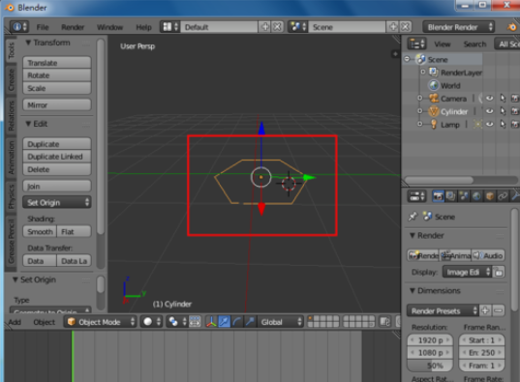The height and width of the screenshot is (382, 520).
Task: Toggle Camera visibility eye in outliner
Action: [x=489, y=98]
